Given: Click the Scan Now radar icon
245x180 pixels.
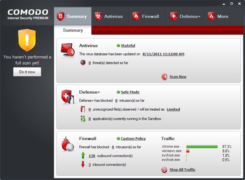Looking at the screenshot, I should click(164, 77).
